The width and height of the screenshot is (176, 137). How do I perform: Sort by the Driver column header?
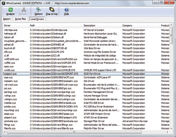click(x=16, y=26)
